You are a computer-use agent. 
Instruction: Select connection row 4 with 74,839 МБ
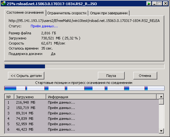tap(82, 119)
